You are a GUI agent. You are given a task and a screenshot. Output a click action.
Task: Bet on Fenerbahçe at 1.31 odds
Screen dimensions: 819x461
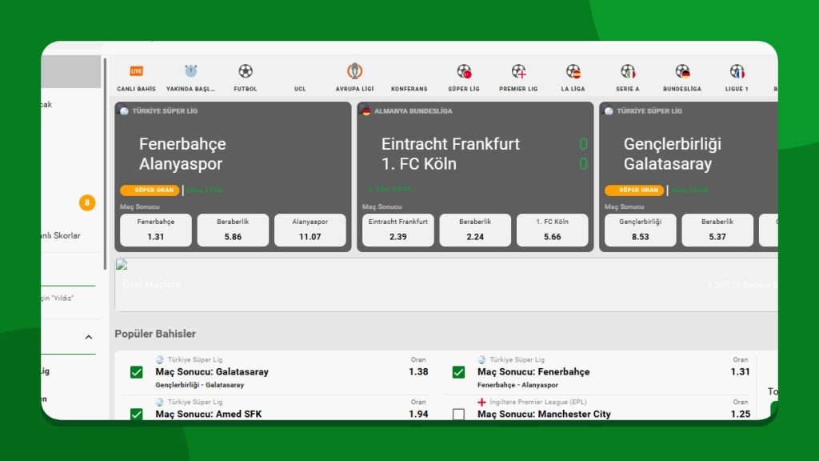tap(156, 230)
